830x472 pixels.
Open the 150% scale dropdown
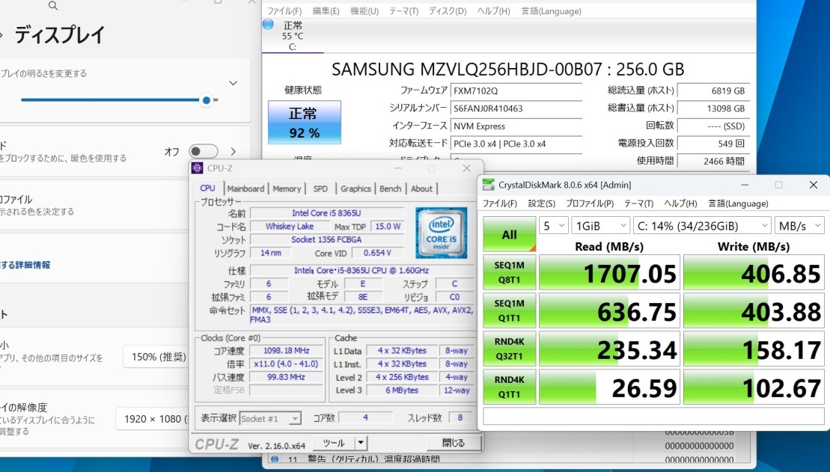(x=156, y=357)
